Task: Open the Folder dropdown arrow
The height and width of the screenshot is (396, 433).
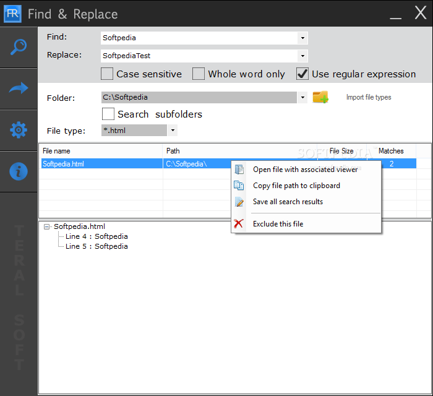Action: point(302,97)
